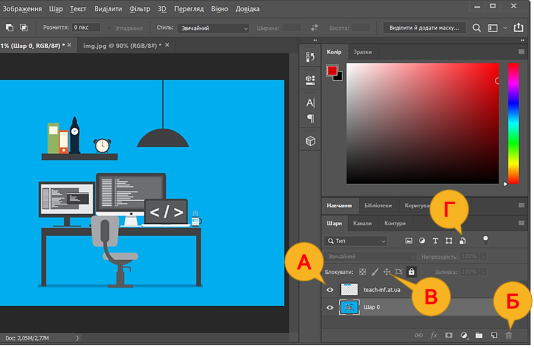Pick a color in the color field
Screen dimensions: 534x348
click(x=423, y=124)
